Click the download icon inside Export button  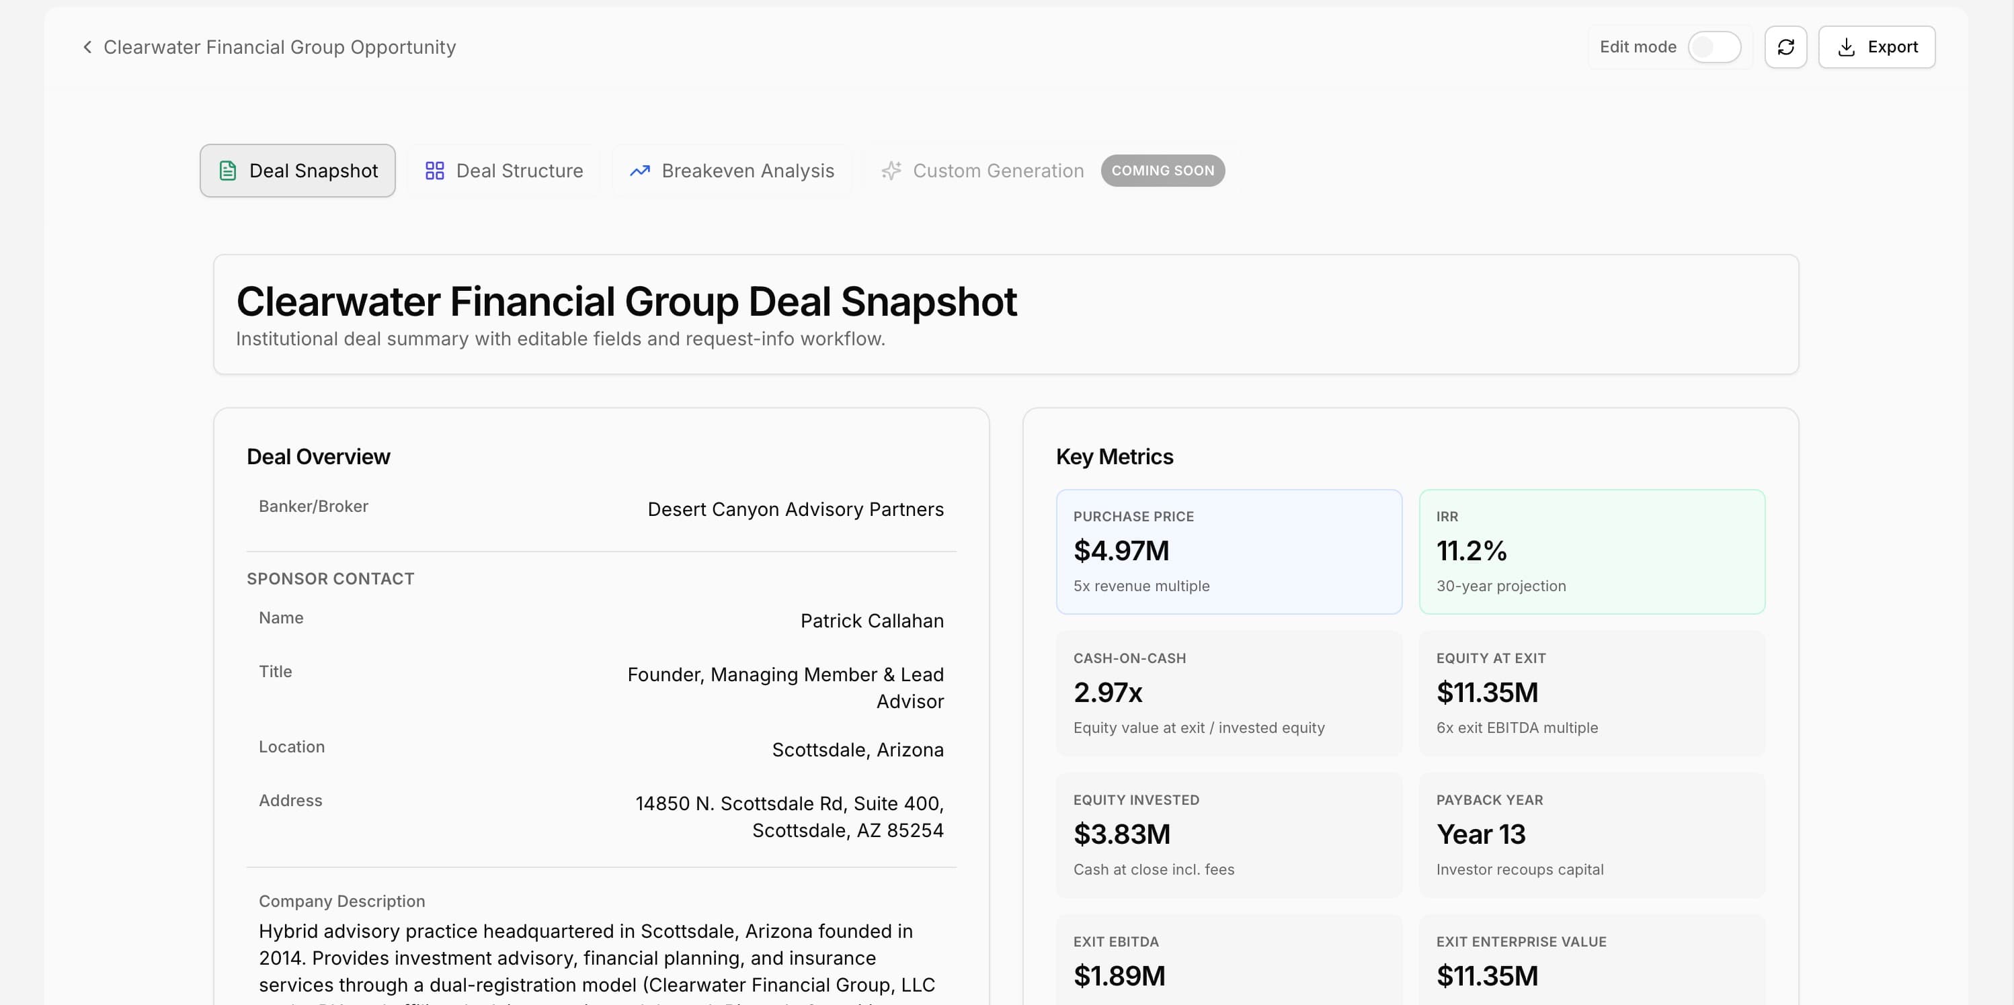pyautogui.click(x=1847, y=47)
